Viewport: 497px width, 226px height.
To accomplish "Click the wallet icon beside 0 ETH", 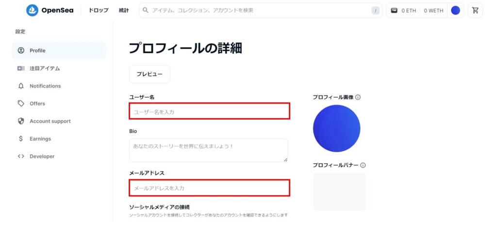I will (395, 10).
